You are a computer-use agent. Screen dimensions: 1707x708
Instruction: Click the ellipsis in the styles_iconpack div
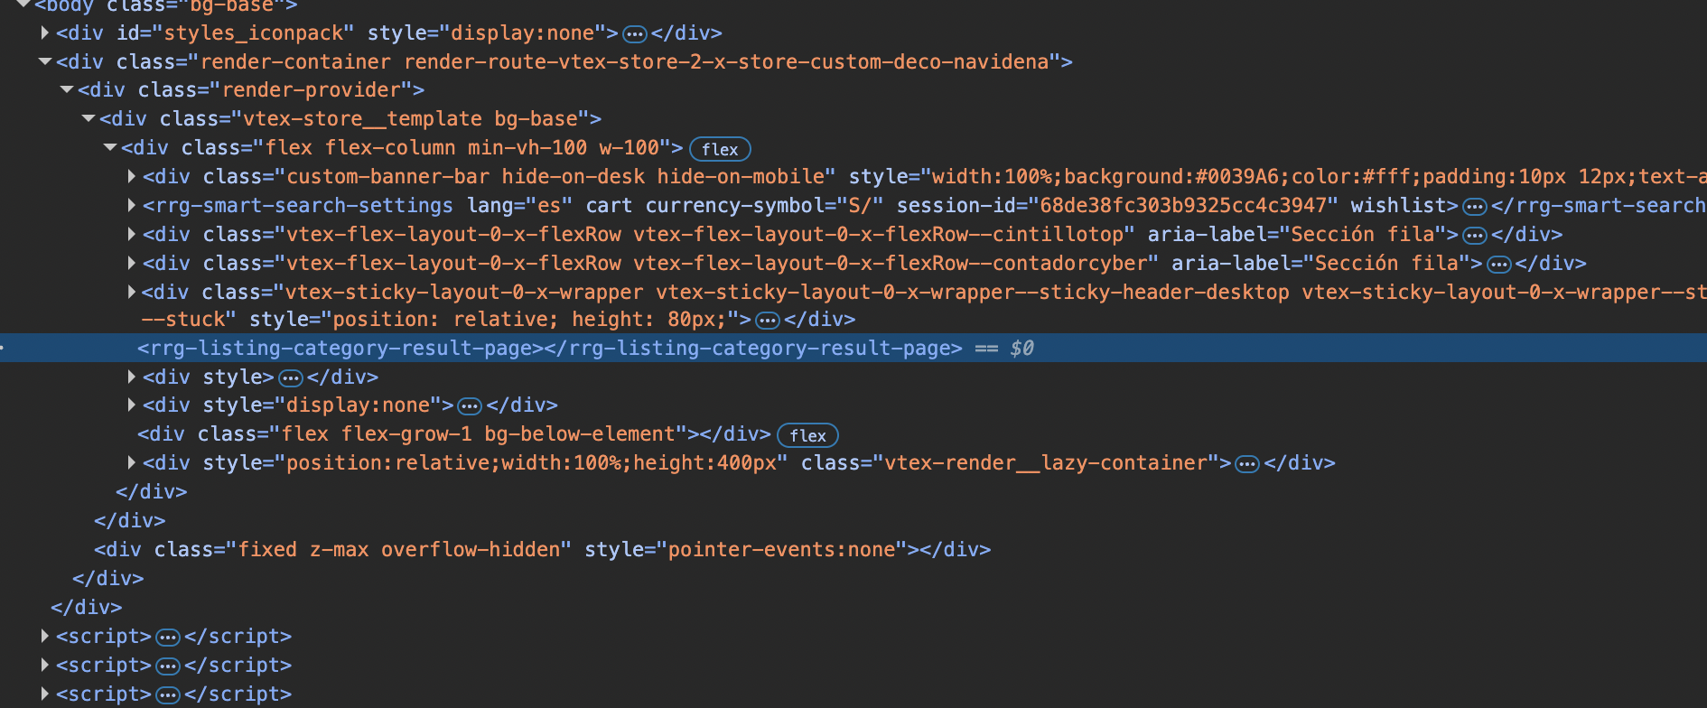(x=635, y=34)
